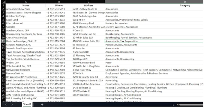Select the empty address cell for B & R Heating

click(x=88, y=98)
